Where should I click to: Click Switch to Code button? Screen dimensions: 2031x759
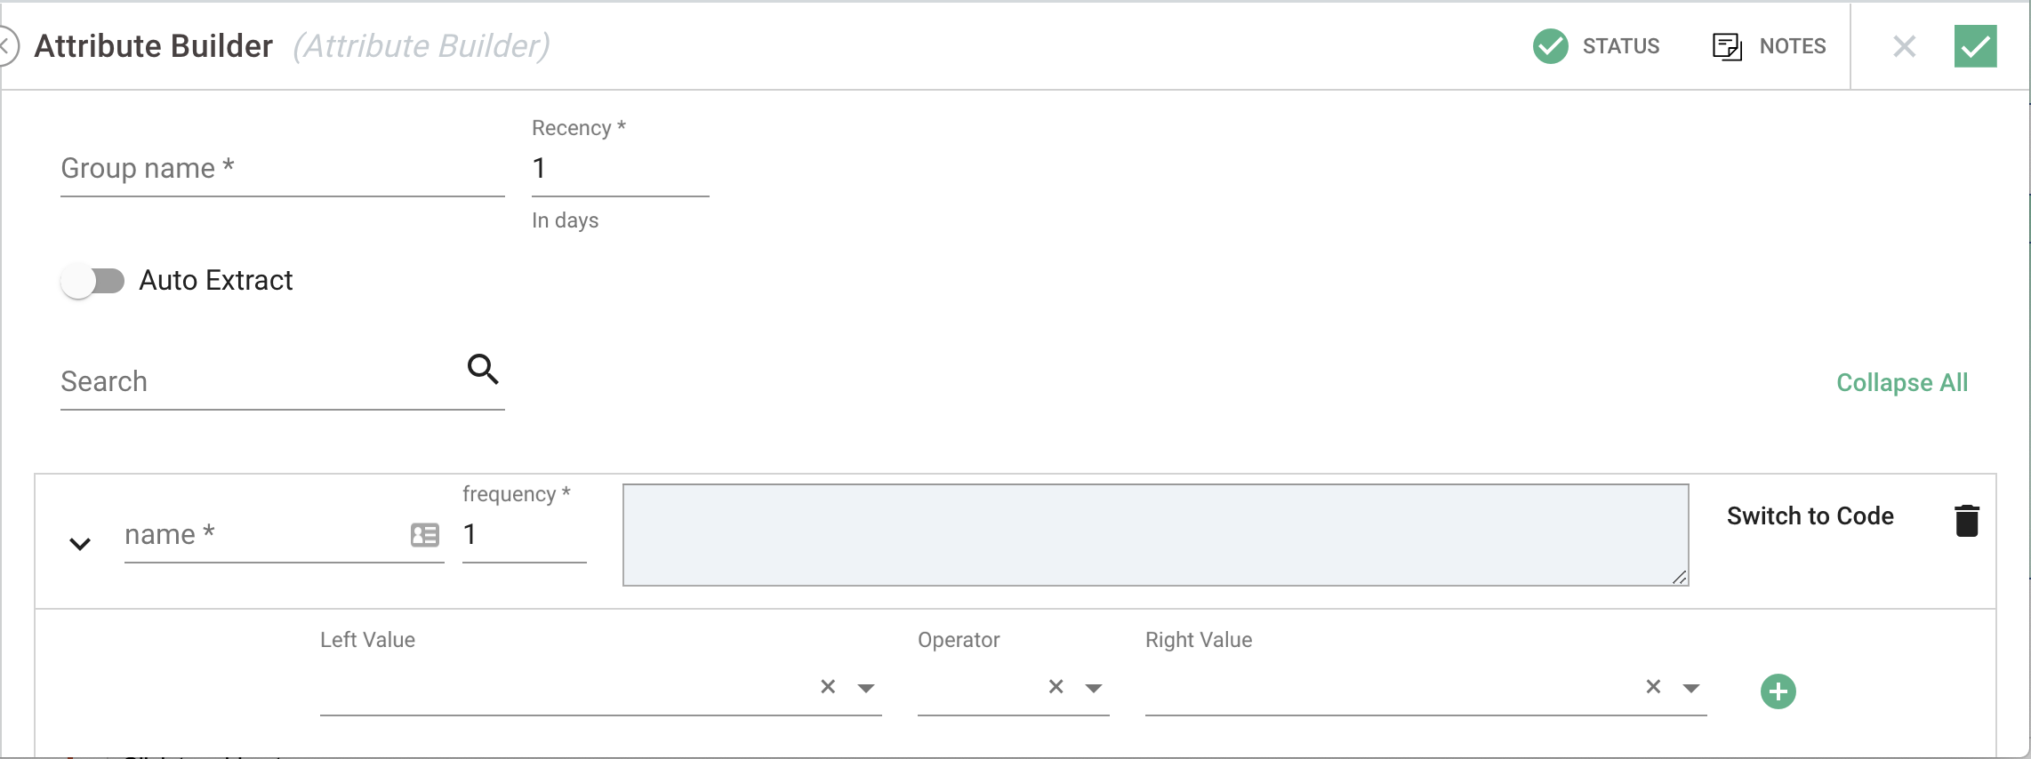pyautogui.click(x=1810, y=515)
